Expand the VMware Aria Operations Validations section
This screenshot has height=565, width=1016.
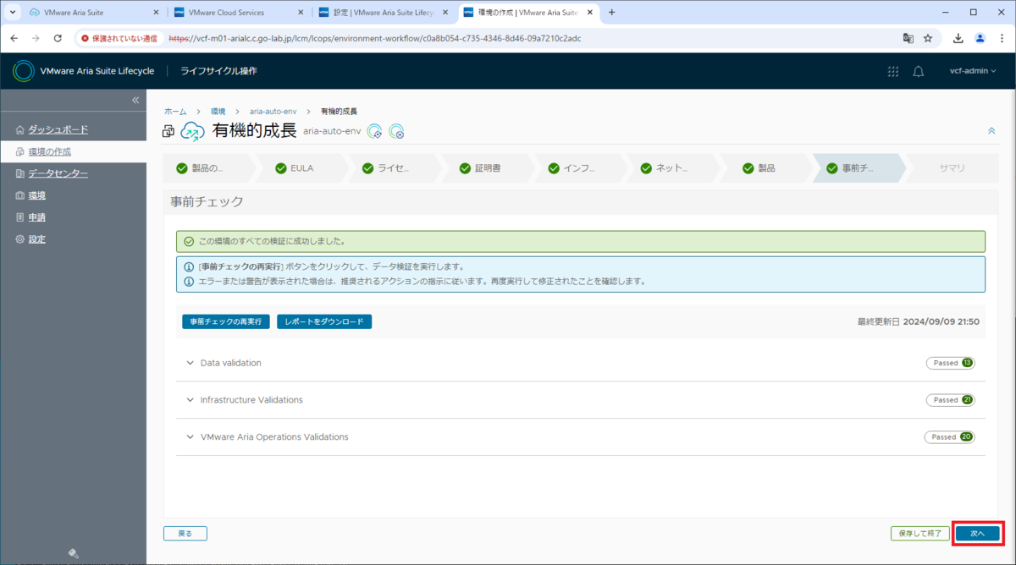coord(190,437)
